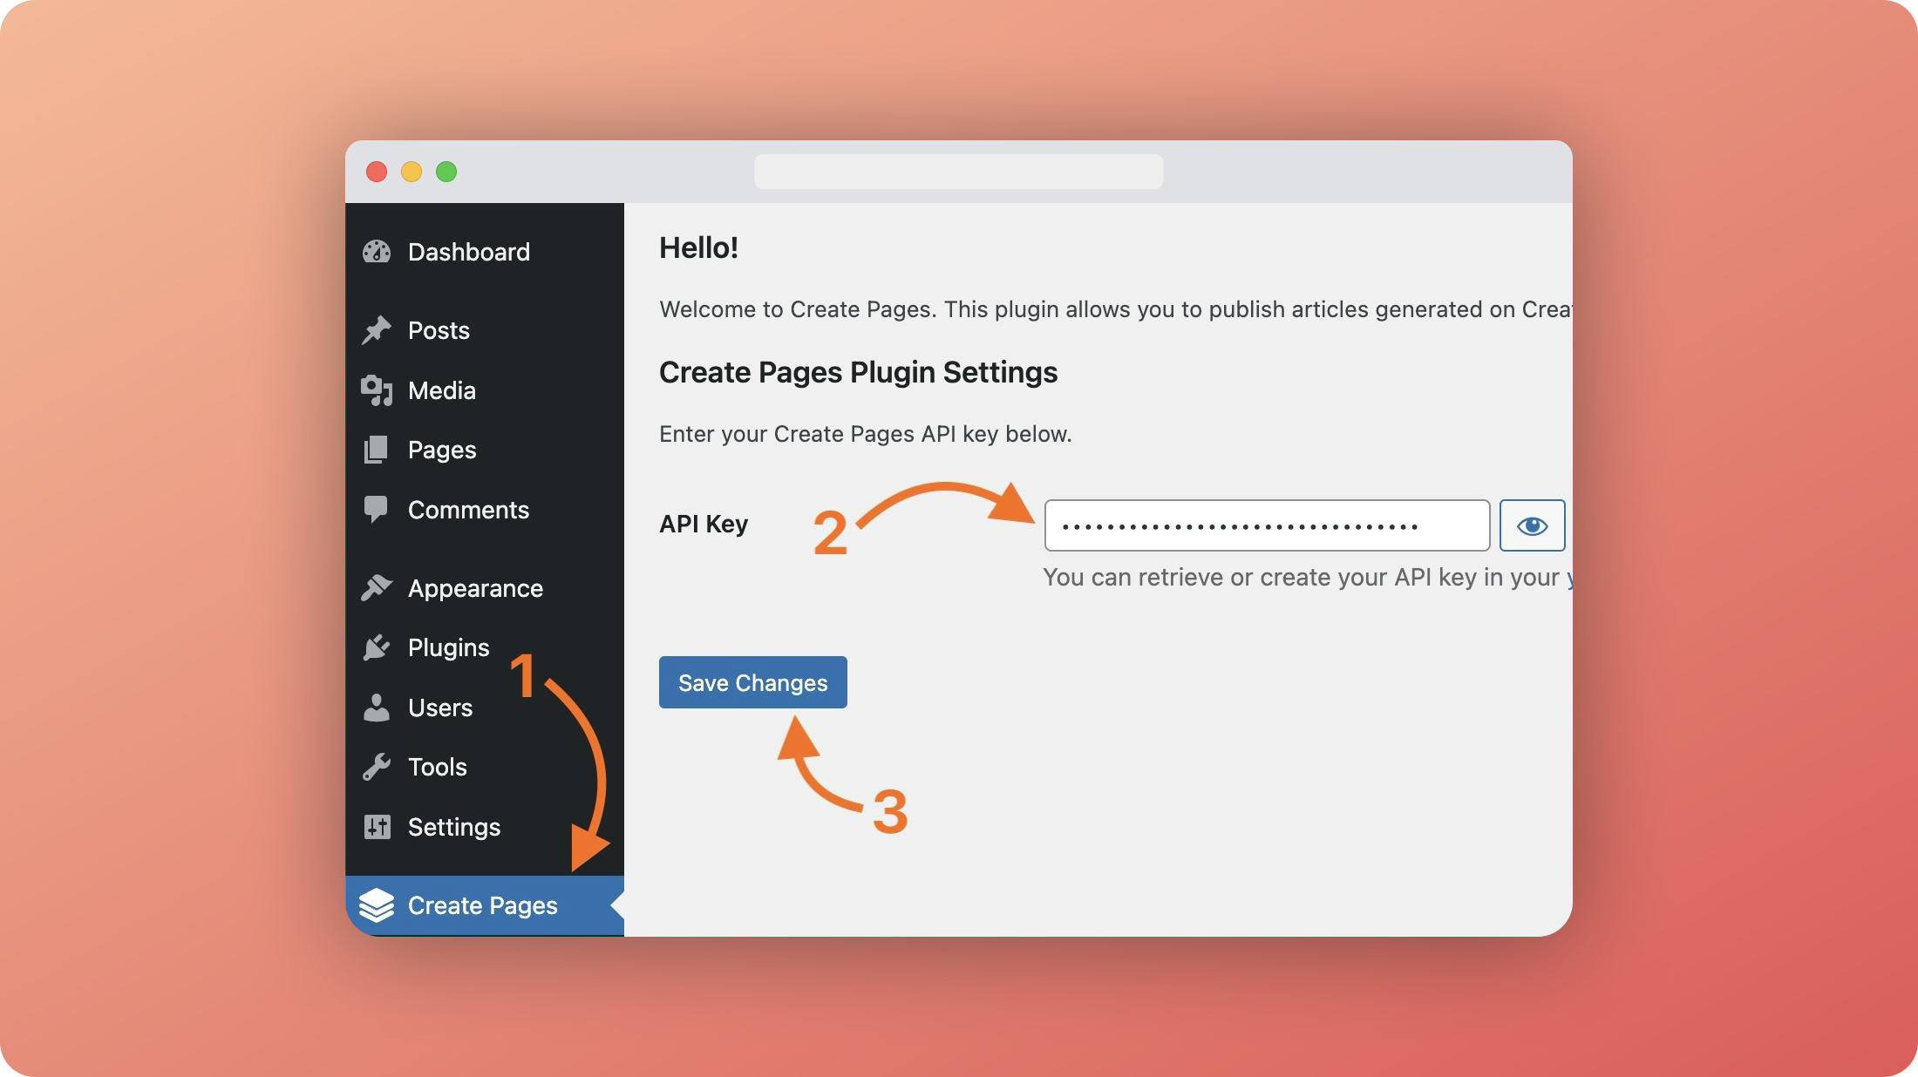Image resolution: width=1918 pixels, height=1077 pixels.
Task: Go to the Users menu entry
Action: (x=439, y=708)
